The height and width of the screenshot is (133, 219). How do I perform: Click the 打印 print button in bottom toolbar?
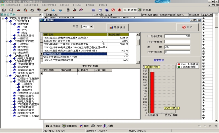pos(97,126)
